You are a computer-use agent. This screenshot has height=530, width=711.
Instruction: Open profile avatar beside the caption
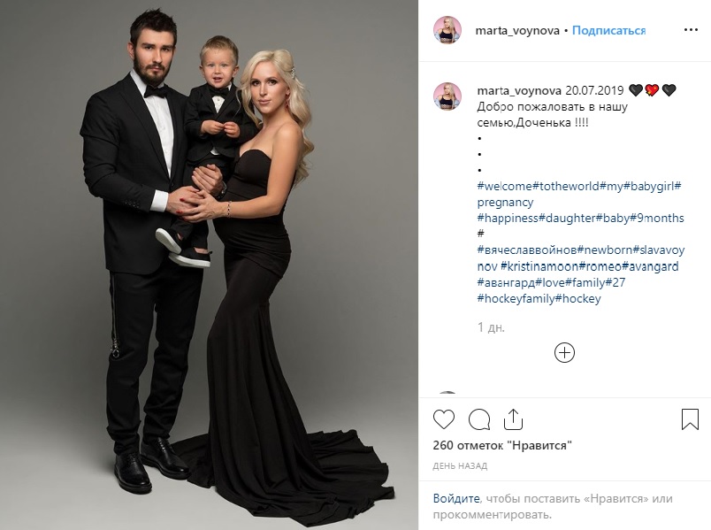click(447, 96)
